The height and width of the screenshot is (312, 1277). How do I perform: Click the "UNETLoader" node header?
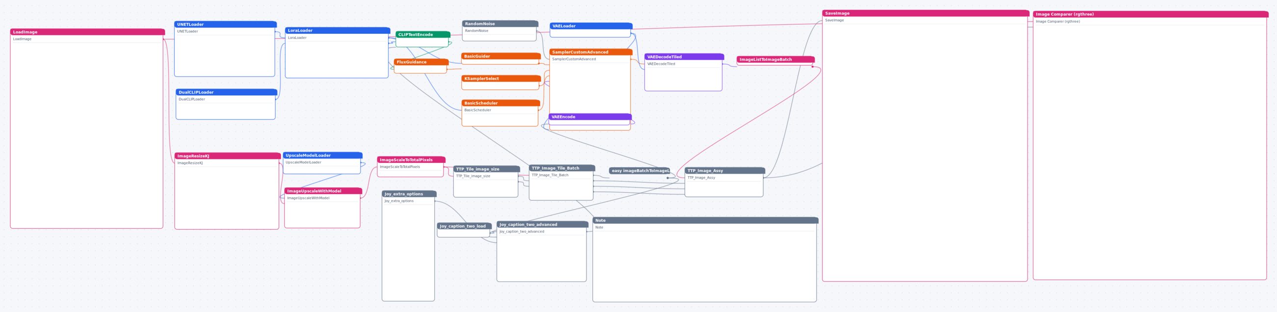(225, 24)
